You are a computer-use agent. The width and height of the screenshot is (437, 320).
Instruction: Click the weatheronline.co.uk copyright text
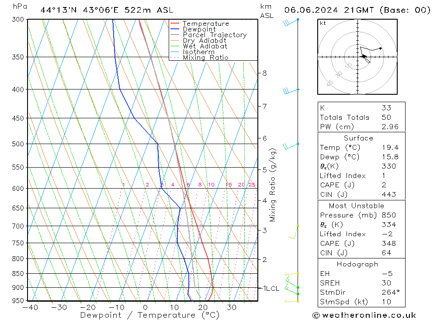click(364, 315)
